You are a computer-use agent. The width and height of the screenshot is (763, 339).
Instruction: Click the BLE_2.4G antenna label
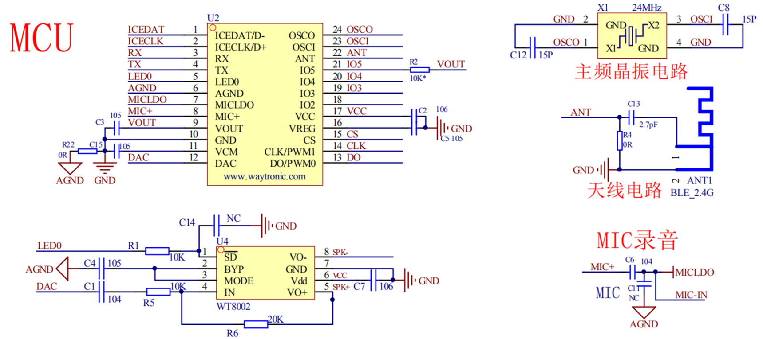(x=692, y=193)
